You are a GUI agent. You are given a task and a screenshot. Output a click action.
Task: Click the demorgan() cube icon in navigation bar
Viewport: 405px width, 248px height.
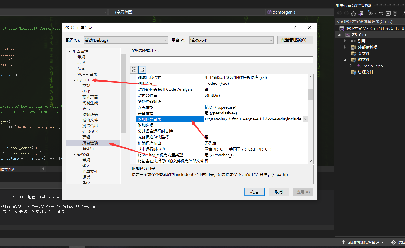(x=270, y=12)
